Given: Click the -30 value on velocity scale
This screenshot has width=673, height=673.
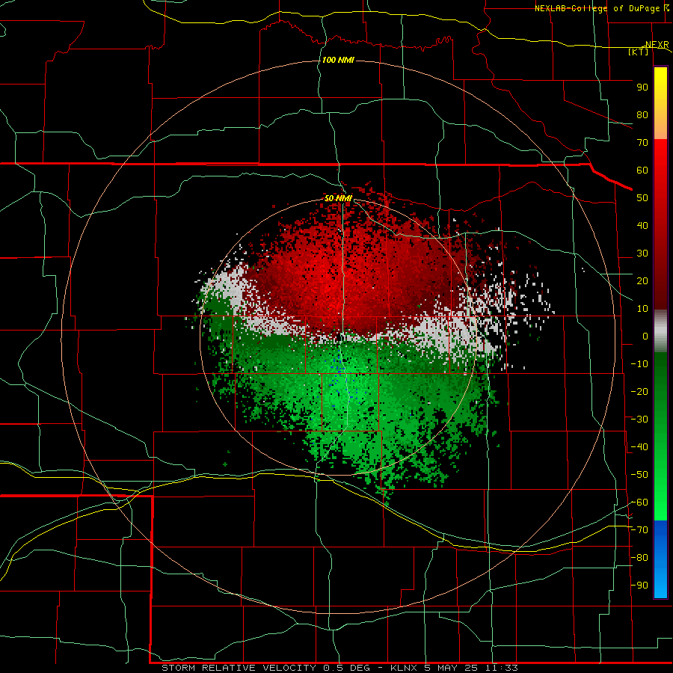Looking at the screenshot, I should (x=639, y=420).
